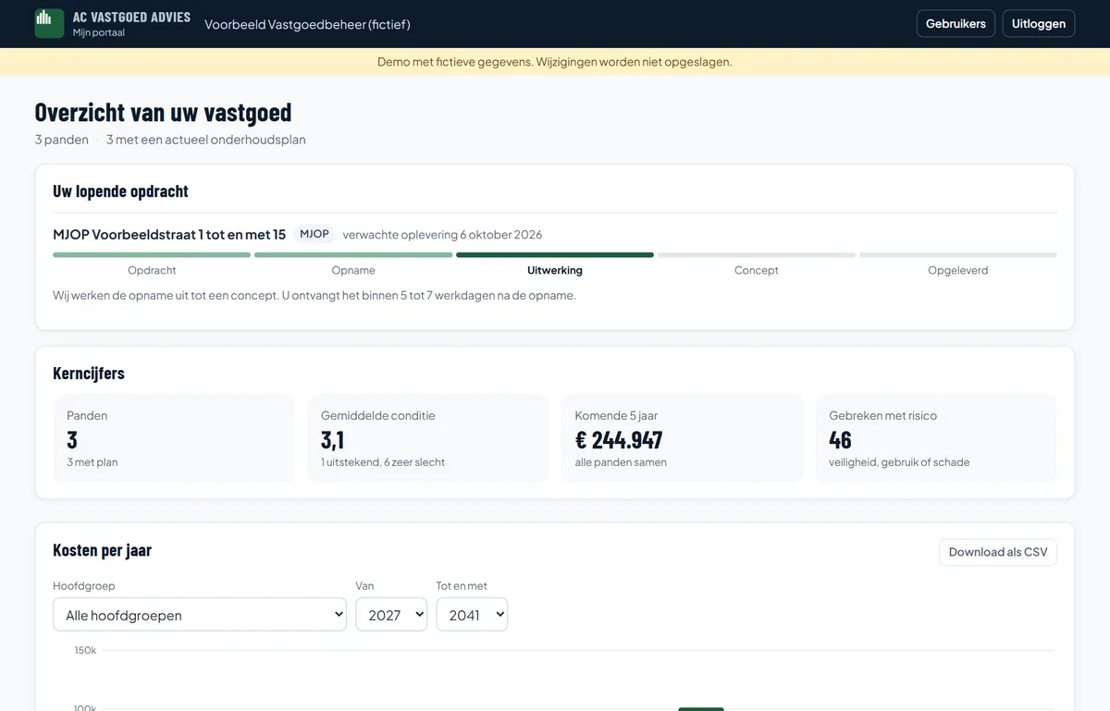
Task: Open the Gebruikers page
Action: [956, 23]
